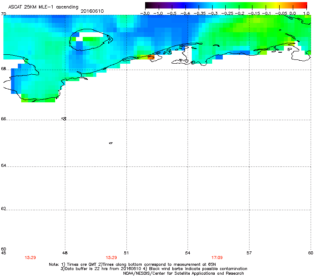Click the date label 20160610 under the title

pos(92,11)
